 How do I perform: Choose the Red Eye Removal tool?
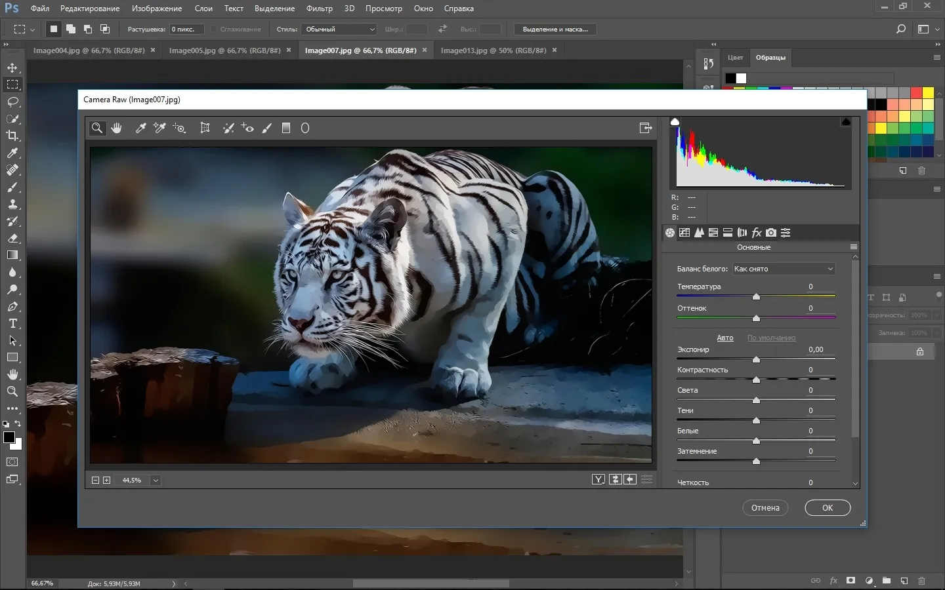click(247, 128)
